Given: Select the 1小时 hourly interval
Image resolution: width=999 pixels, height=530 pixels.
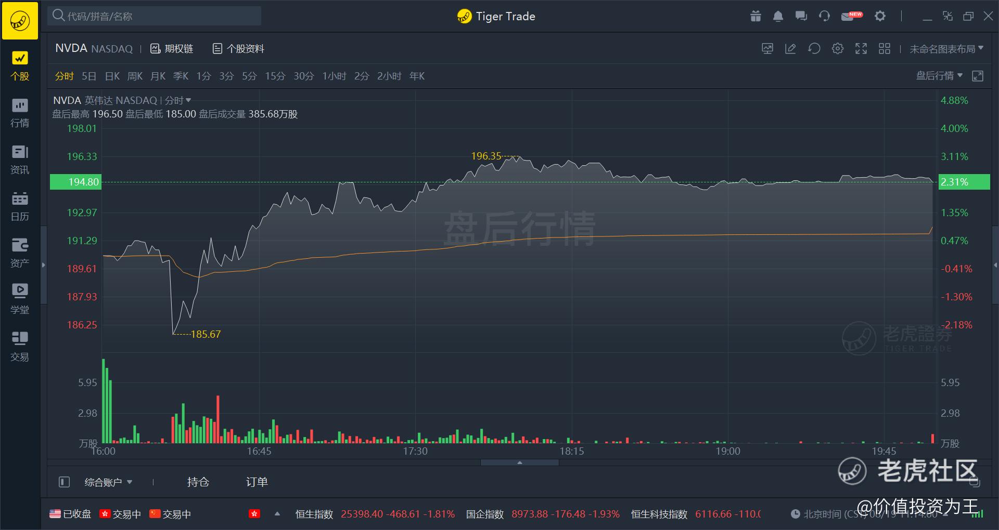Looking at the screenshot, I should (334, 76).
